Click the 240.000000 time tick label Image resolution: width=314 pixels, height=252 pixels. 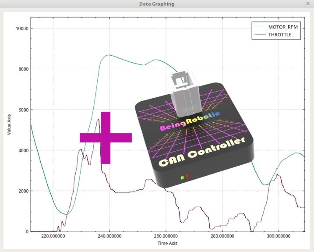tap(109, 236)
